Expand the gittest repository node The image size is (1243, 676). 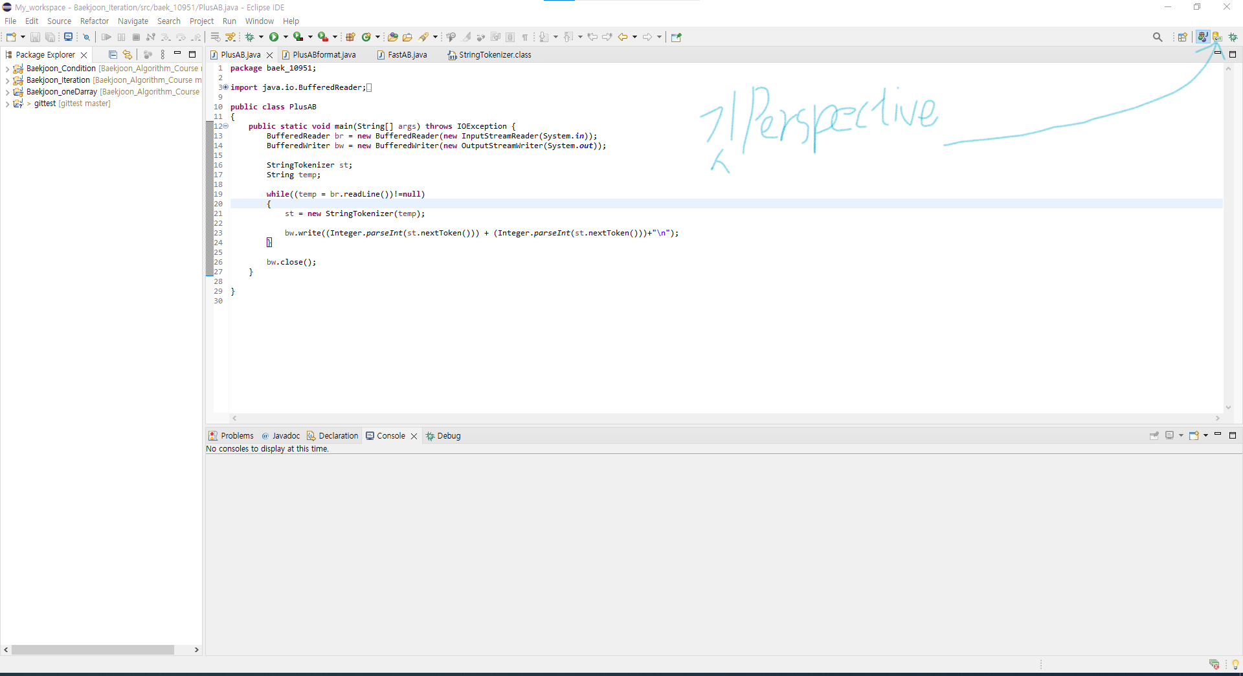[x=6, y=104]
